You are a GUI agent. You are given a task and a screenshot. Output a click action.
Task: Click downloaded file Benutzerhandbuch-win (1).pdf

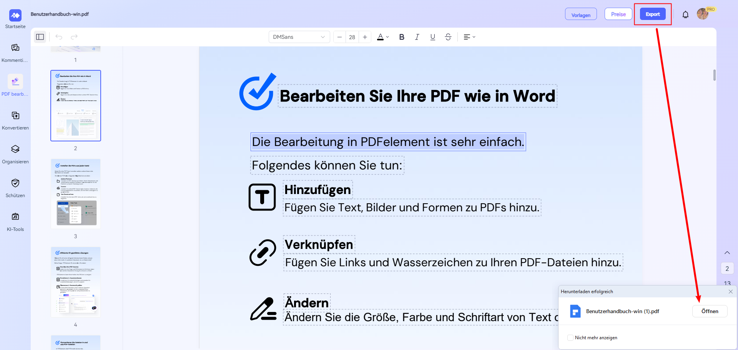tap(622, 311)
